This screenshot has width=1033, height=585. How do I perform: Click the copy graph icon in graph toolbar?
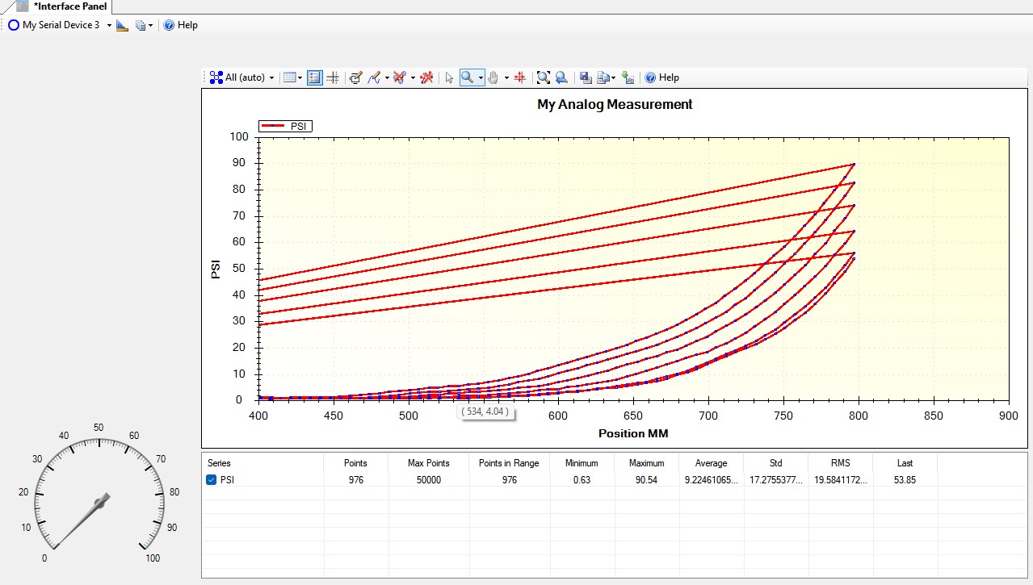[x=603, y=77]
